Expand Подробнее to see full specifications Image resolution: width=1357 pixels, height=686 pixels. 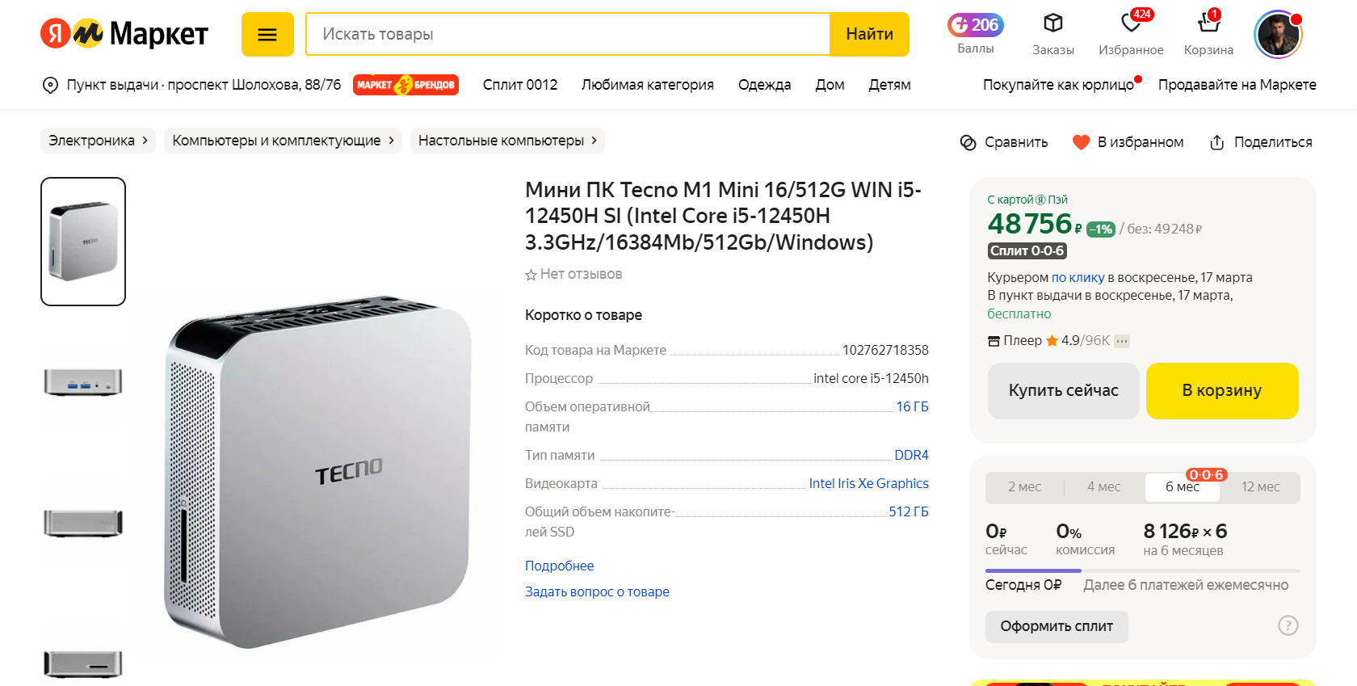(x=559, y=566)
